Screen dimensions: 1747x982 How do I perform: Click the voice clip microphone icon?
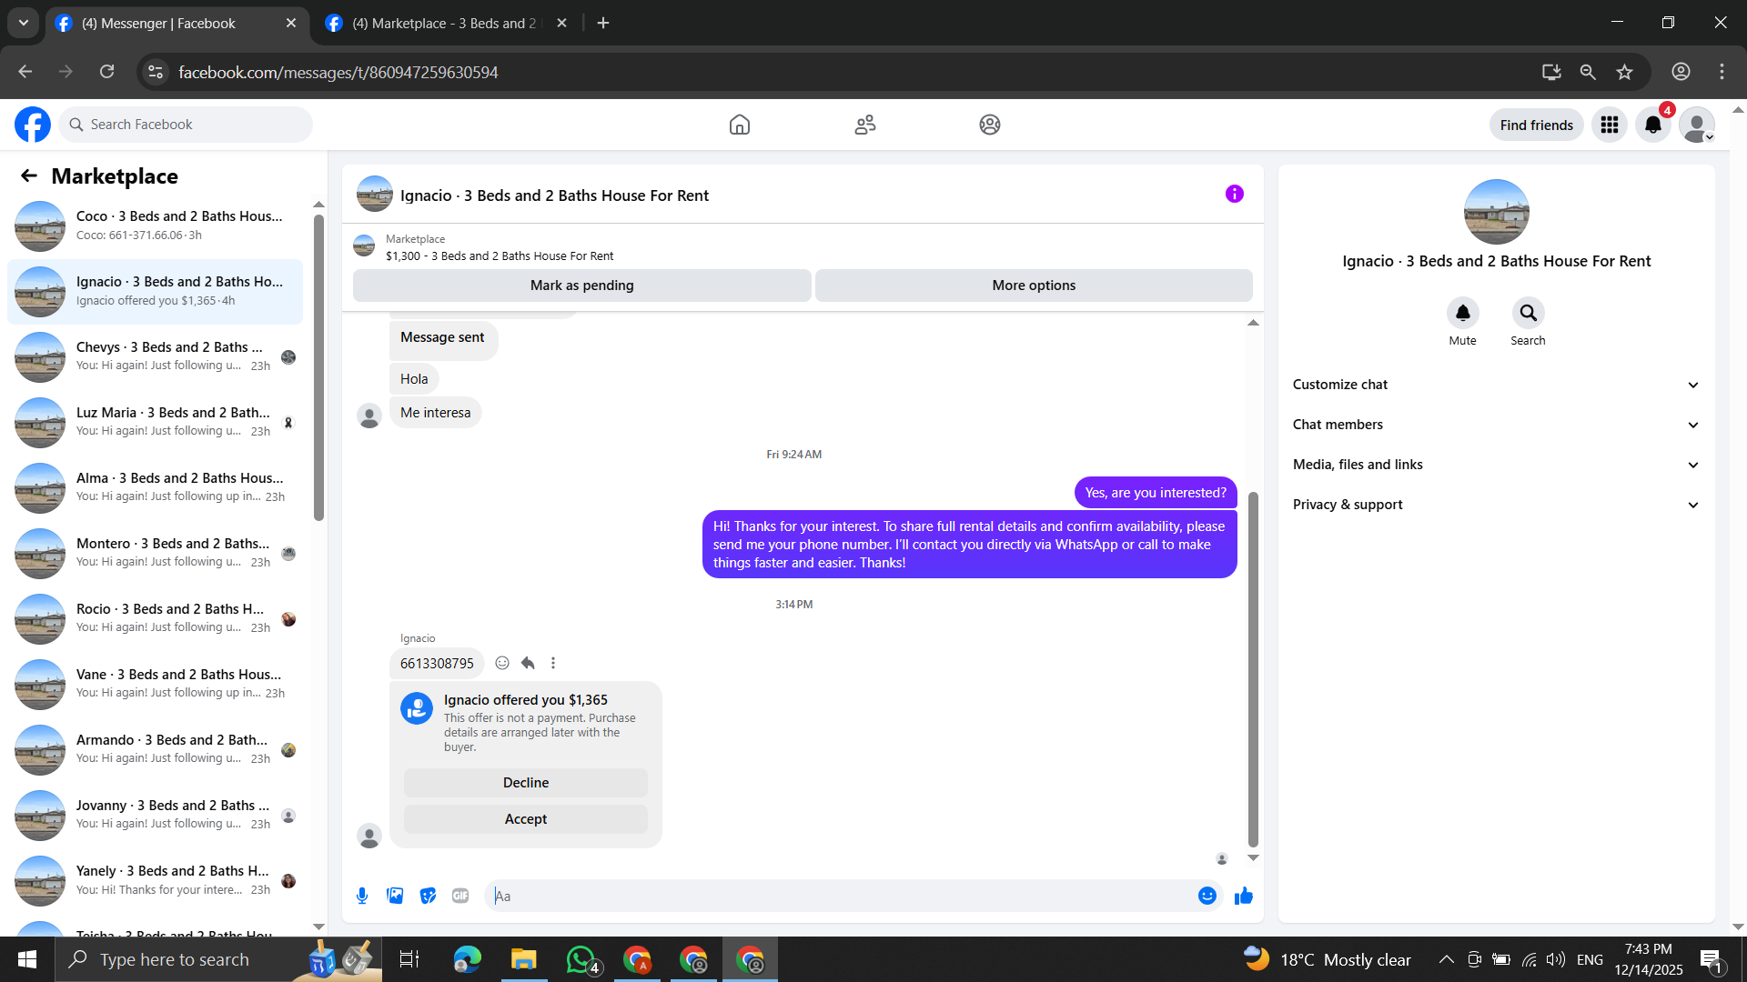tap(362, 896)
